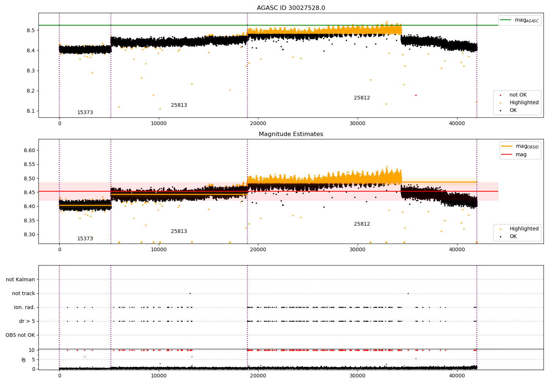Image resolution: width=549 pixels, height=384 pixels.
Task: Click x-tick '20000' under the bottom dr plot
Action: coord(258,376)
